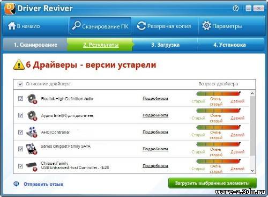The width and height of the screenshot is (268, 197).
Task: Click the scrollbar up arrow in driver list
Action: click(252, 93)
